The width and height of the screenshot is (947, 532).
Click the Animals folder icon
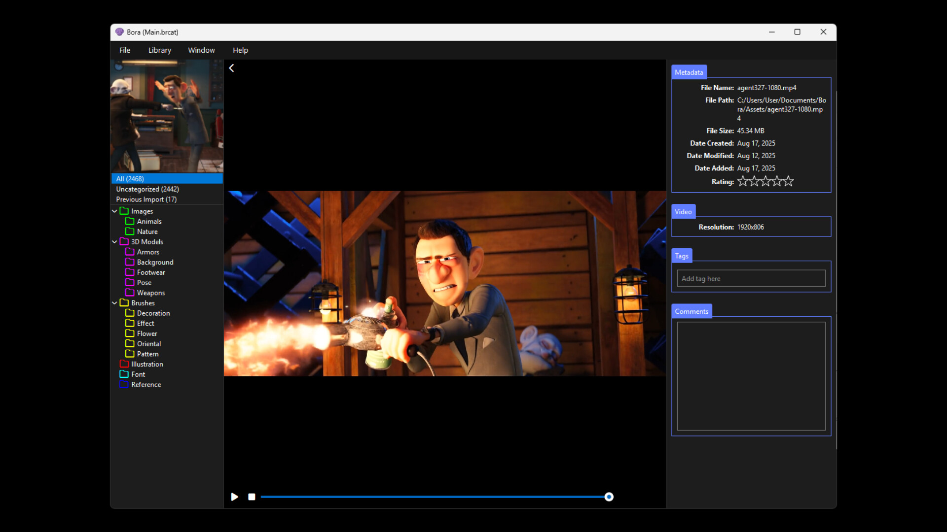[130, 221]
